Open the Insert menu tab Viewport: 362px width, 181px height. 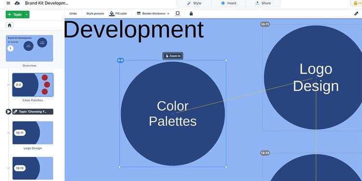(228, 3)
